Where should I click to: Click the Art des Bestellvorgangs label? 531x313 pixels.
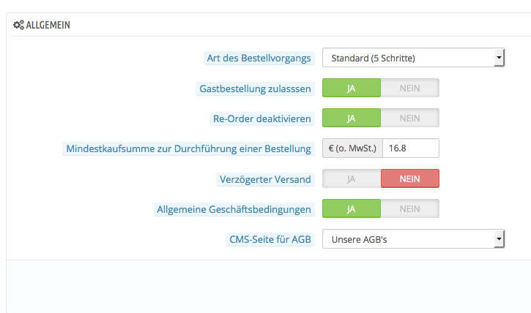(x=259, y=58)
